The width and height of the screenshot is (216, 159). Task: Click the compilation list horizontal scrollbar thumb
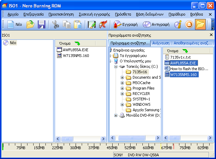[x=67, y=139]
